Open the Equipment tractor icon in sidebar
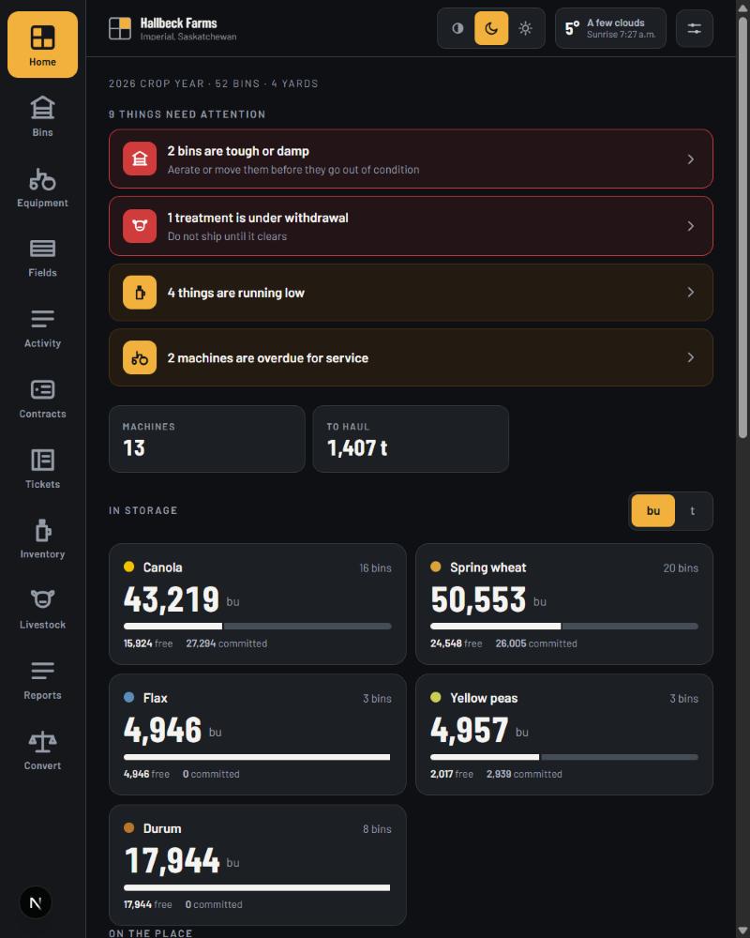The image size is (750, 938). (42, 179)
